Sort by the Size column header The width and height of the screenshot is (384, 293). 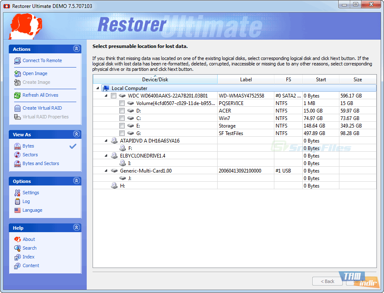coord(357,80)
